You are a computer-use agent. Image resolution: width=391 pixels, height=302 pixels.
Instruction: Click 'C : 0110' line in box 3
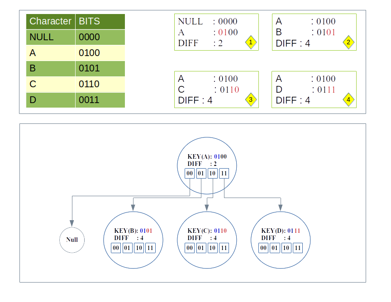209,90
